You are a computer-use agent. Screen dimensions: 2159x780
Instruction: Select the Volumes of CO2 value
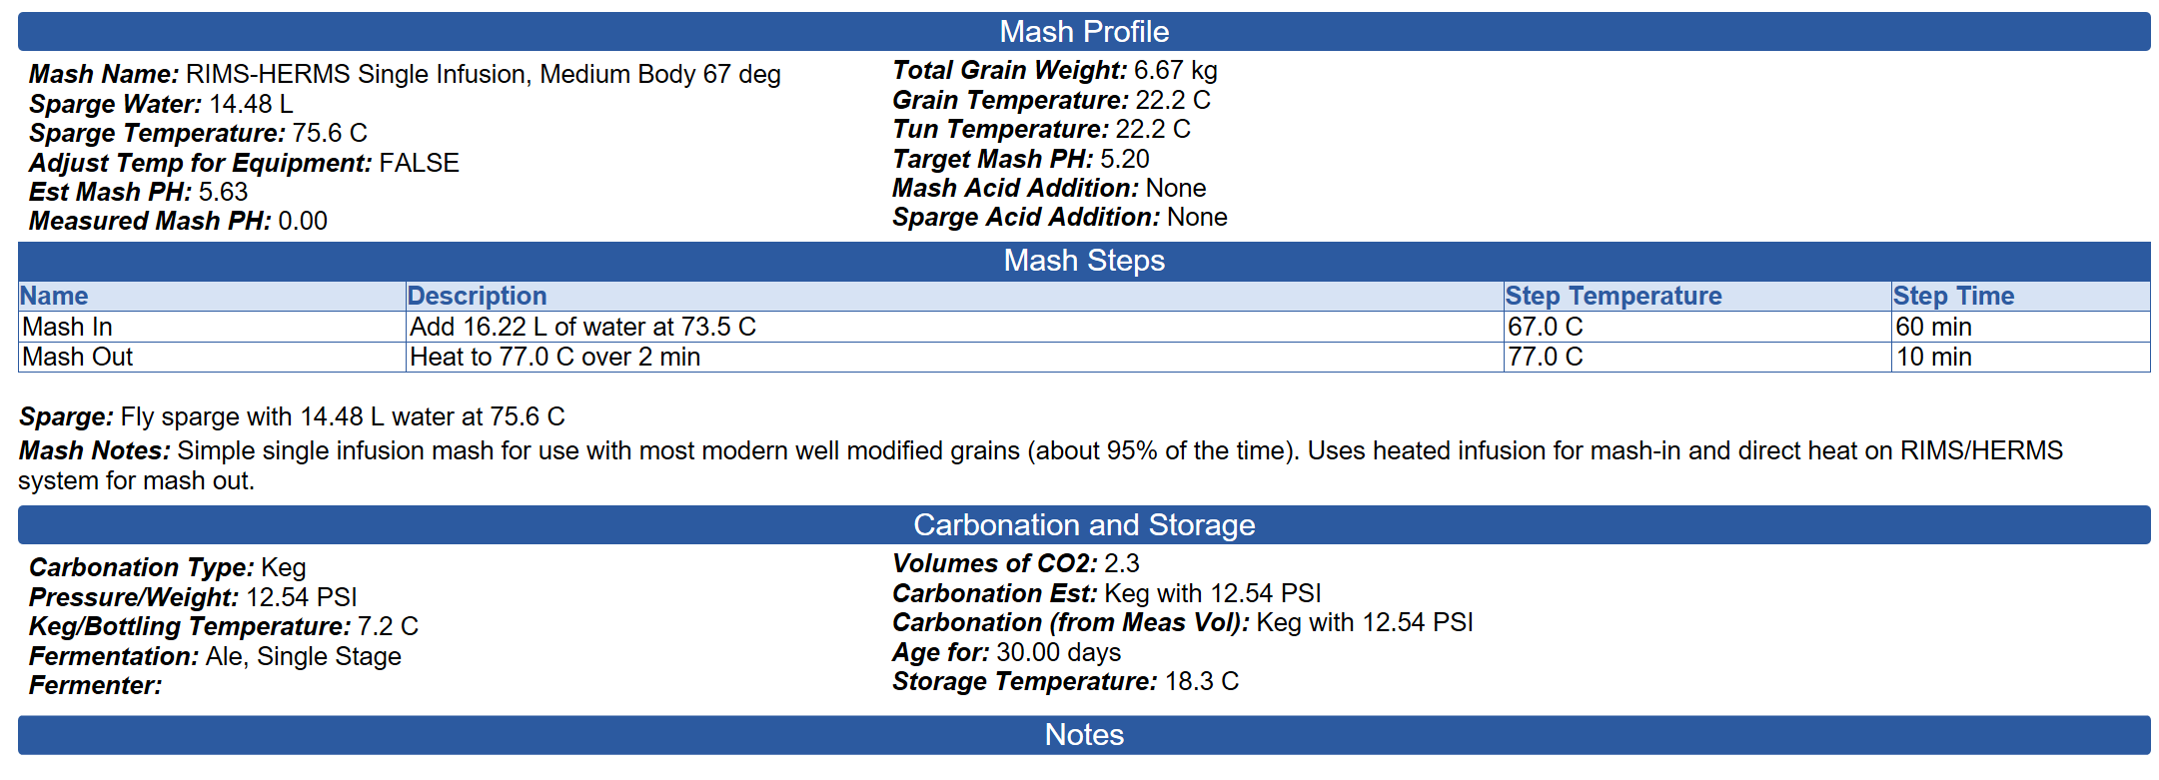[x=1122, y=563]
